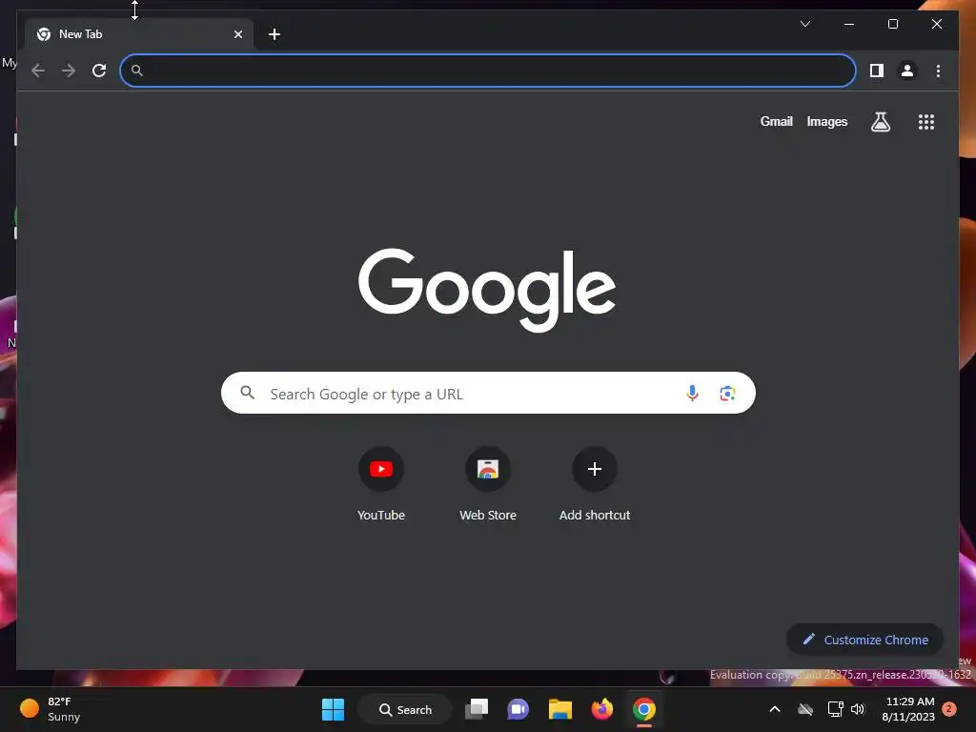Click the Add shortcut label
This screenshot has width=976, height=732.
[595, 515]
